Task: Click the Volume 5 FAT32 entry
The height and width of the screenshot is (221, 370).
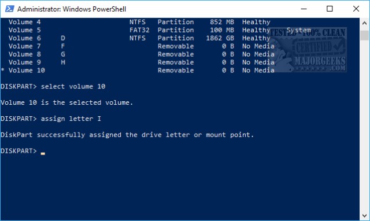Action: 139,30
